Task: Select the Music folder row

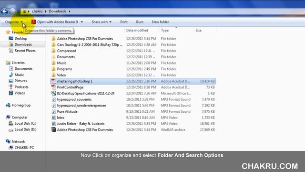Action: pyautogui.click(x=133, y=63)
